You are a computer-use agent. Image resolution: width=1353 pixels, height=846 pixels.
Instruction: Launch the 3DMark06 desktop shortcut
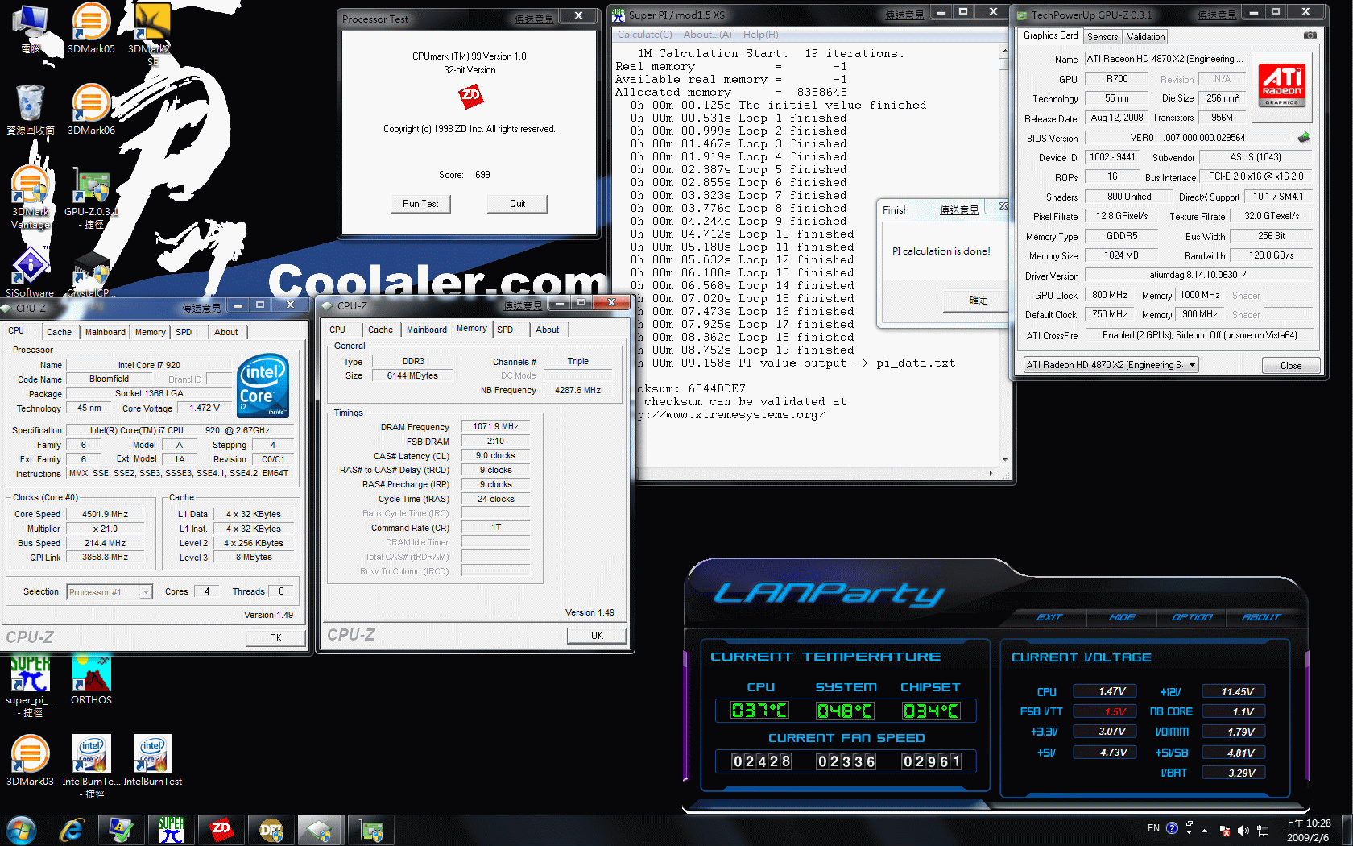point(91,110)
